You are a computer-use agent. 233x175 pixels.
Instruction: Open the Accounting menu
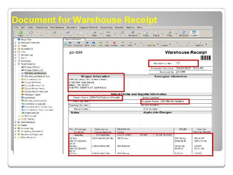106,27
